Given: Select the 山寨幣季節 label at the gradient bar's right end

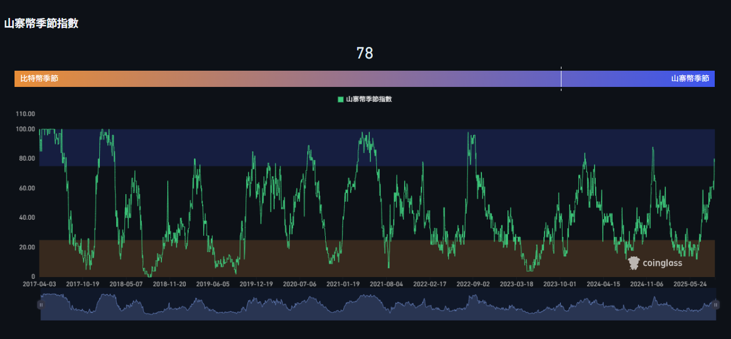Looking at the screenshot, I should pos(690,79).
